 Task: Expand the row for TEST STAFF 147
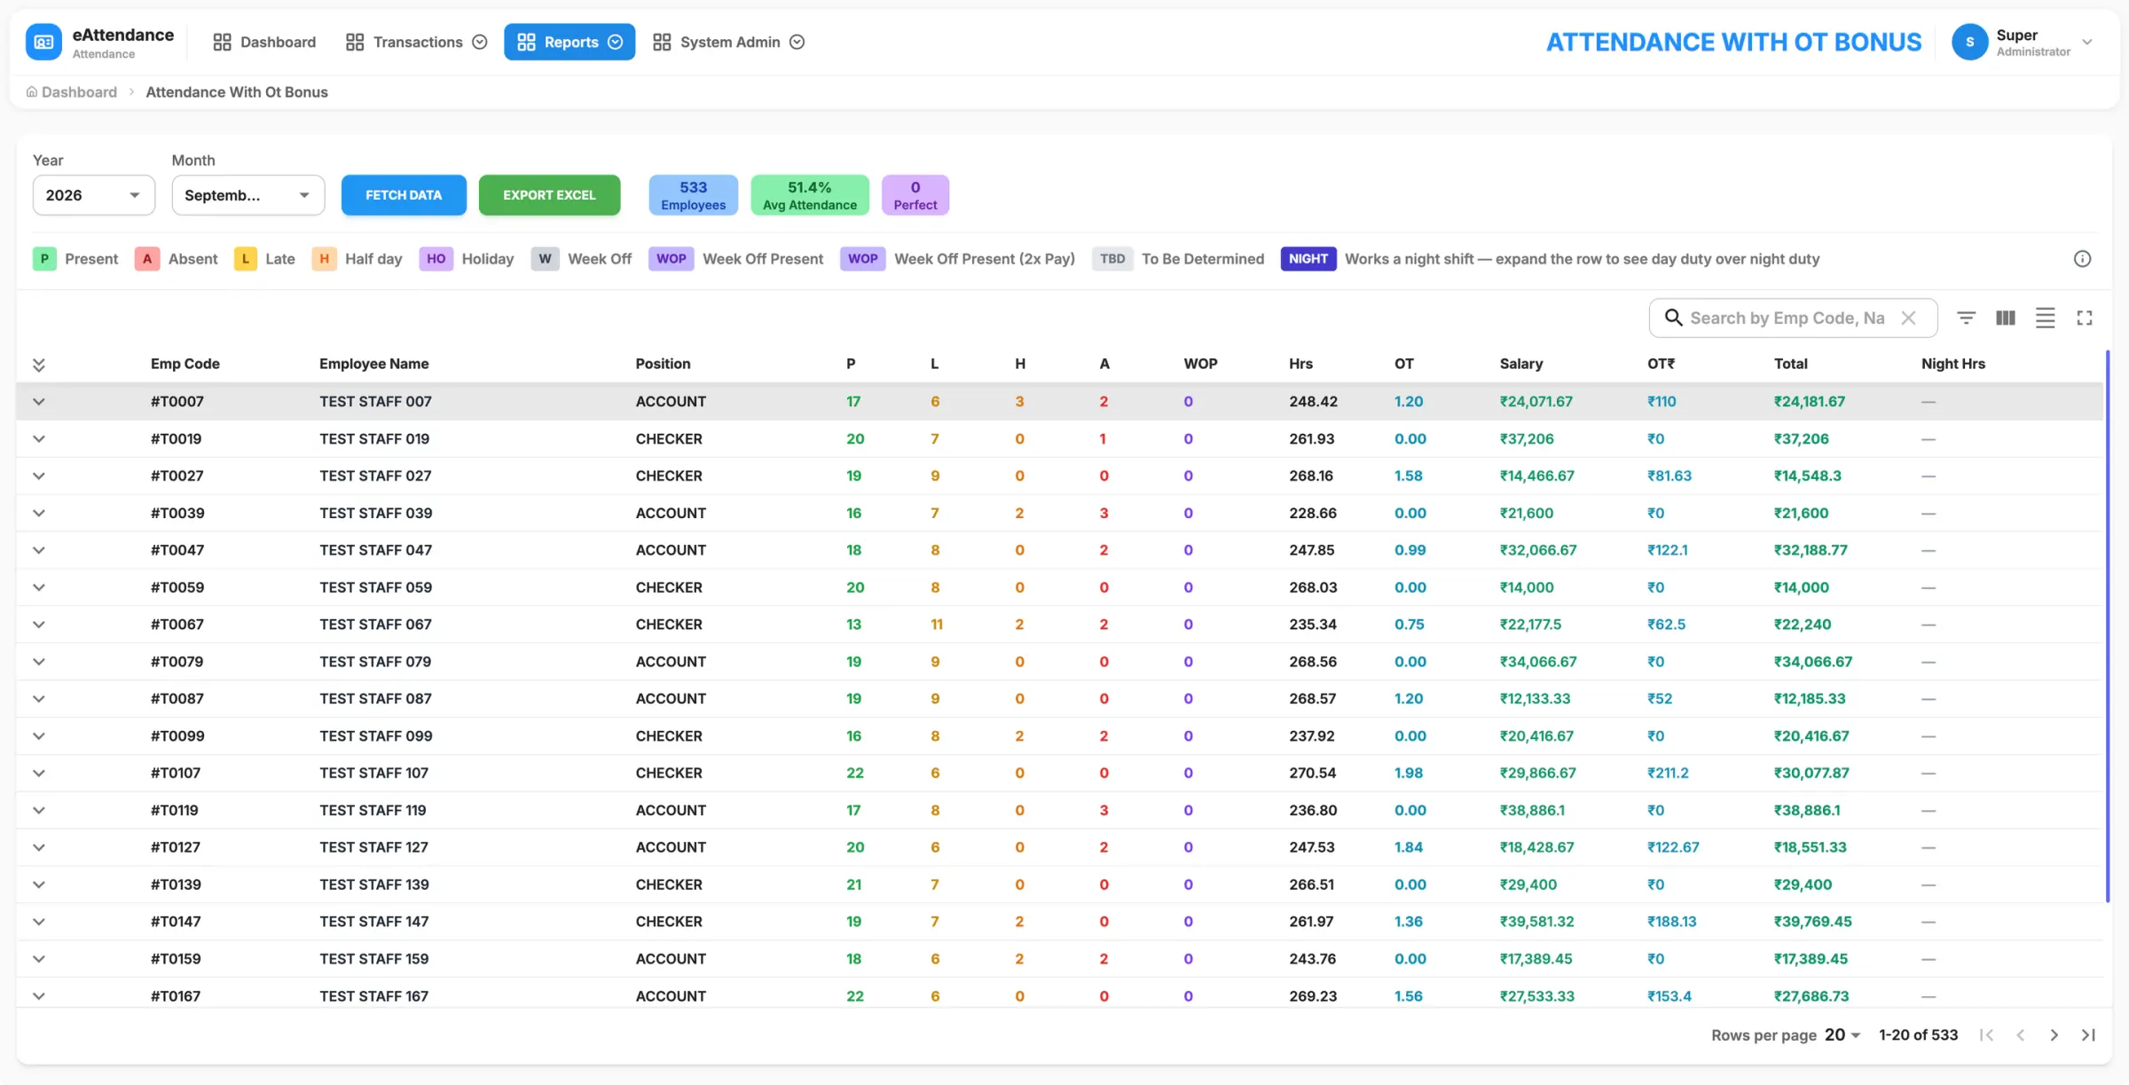(38, 922)
